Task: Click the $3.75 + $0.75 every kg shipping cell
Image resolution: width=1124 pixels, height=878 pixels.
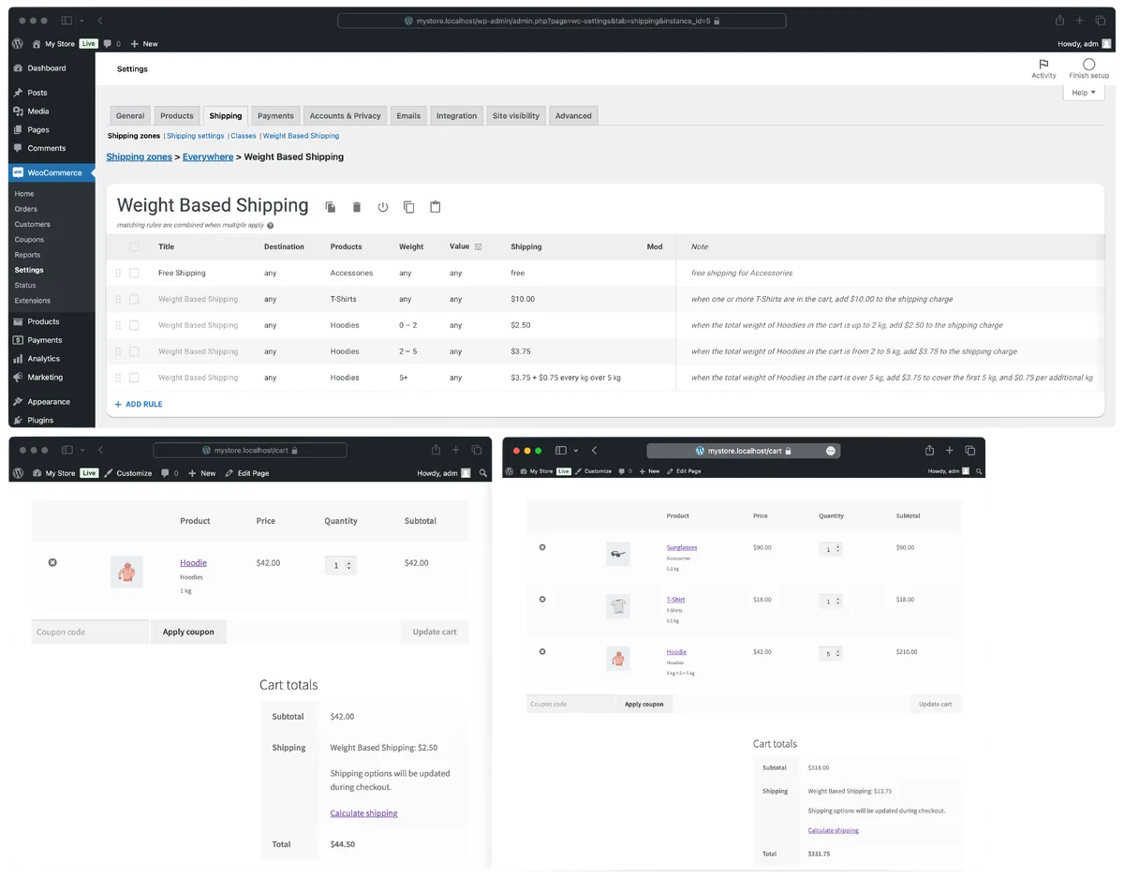Action: (x=565, y=378)
